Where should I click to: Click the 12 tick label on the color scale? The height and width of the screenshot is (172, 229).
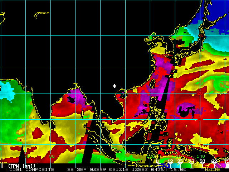coord(170,162)
